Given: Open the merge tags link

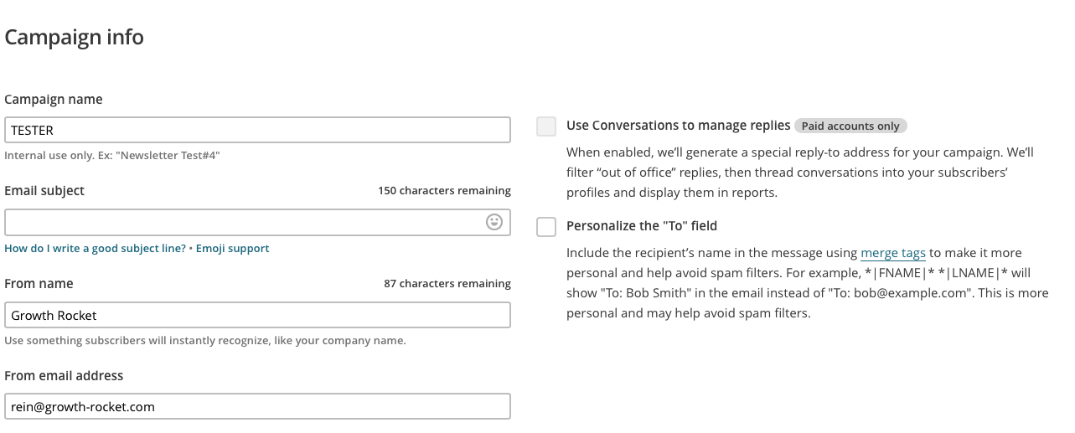Looking at the screenshot, I should coord(893,253).
